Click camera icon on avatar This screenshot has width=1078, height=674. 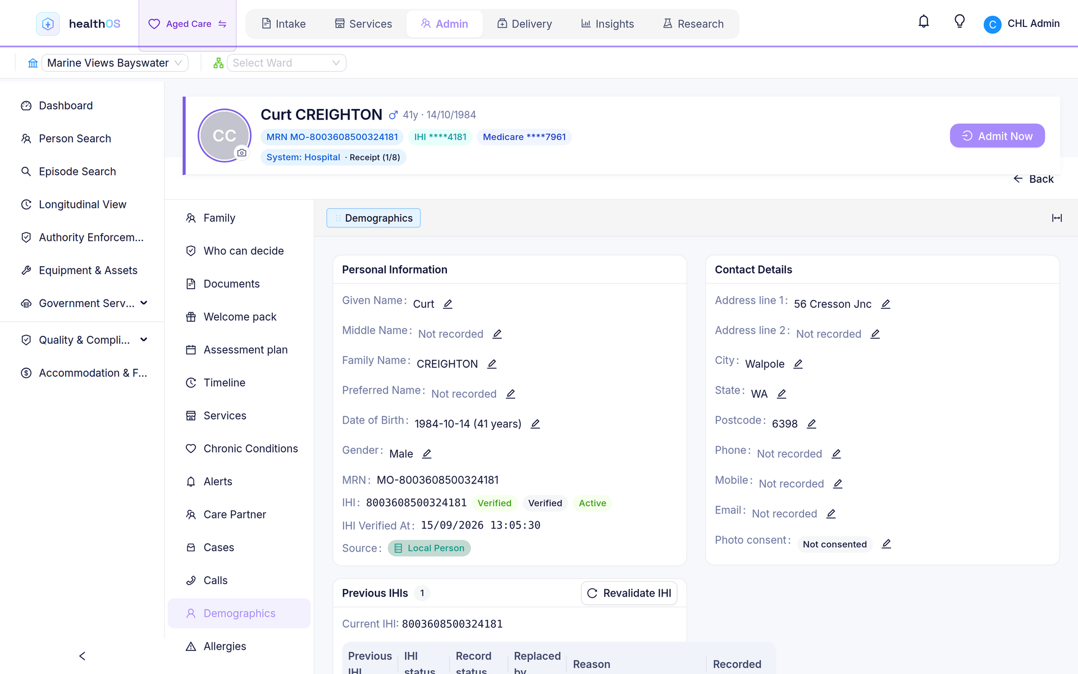[x=242, y=153]
